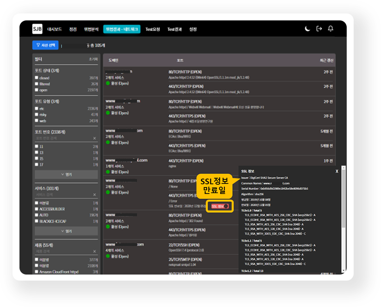Image resolution: width=381 pixels, height=307 pixels.
Task: Open the 자산 선택 filter dropdown
Action: [x=45, y=45]
